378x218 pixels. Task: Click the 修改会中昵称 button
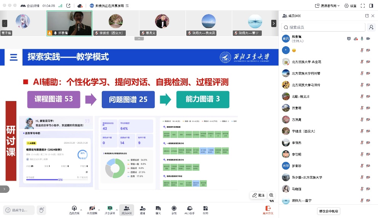[329, 211]
